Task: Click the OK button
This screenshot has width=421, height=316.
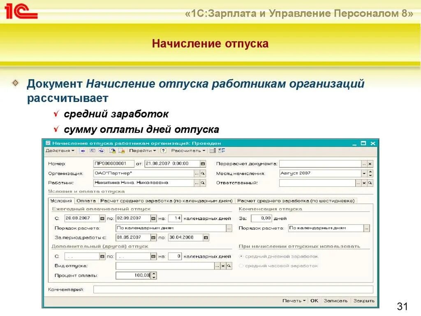Action: click(x=314, y=301)
